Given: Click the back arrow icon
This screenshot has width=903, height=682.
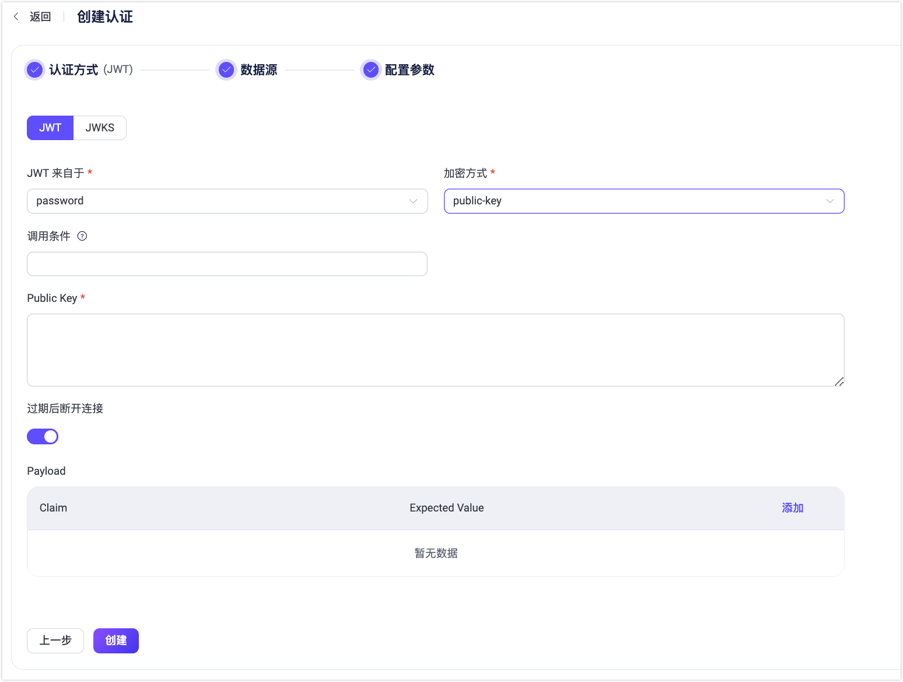Looking at the screenshot, I should [x=16, y=16].
